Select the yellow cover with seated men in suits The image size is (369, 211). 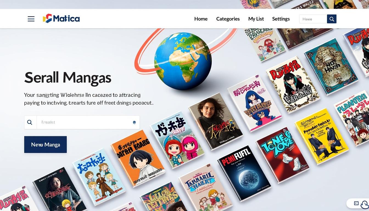tap(321, 136)
